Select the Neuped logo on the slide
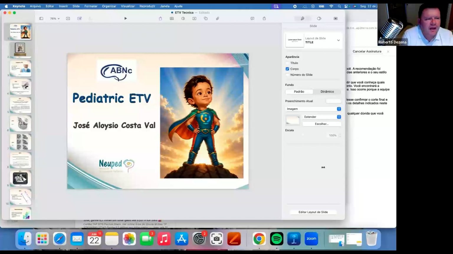 click(x=117, y=166)
